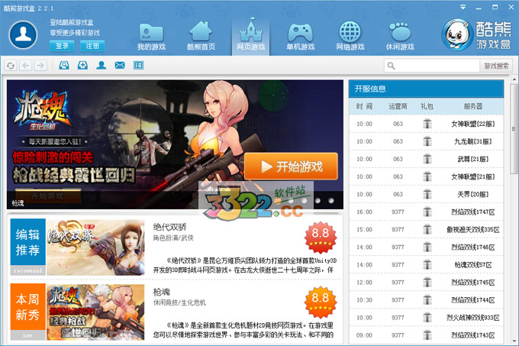
Task: Open the 绝代双骄 game title link
Action: (169, 227)
